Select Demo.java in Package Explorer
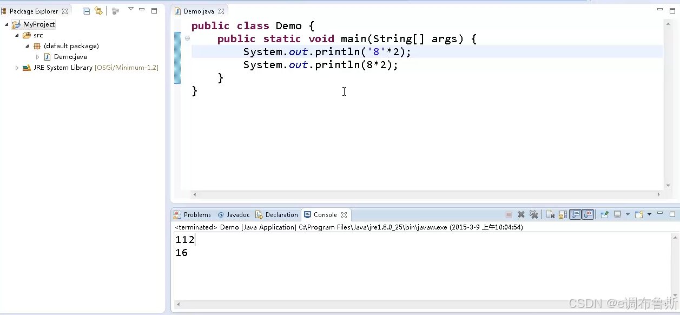Image resolution: width=680 pixels, height=315 pixels. pos(70,57)
